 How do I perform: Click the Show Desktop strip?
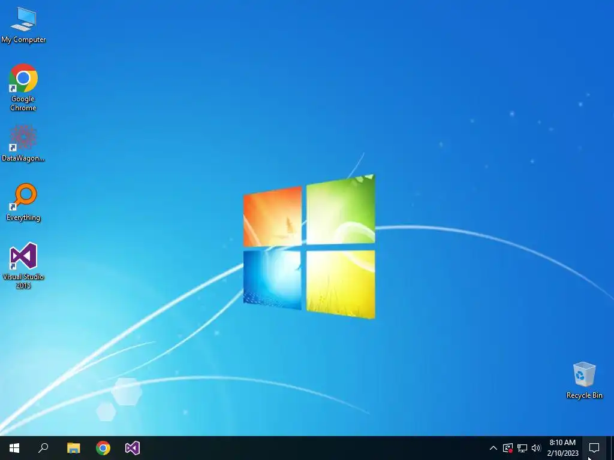pyautogui.click(x=612, y=448)
